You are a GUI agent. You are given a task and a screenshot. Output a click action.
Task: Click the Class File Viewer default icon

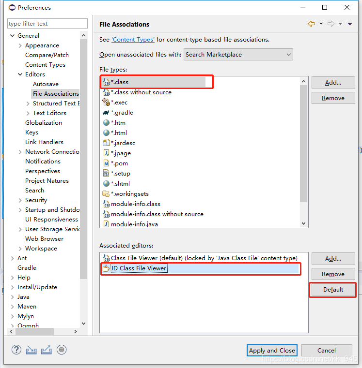[106, 258]
